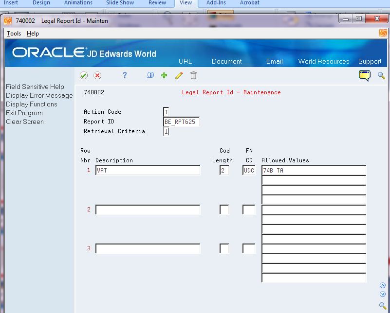Click the Email link in banner

click(275, 61)
